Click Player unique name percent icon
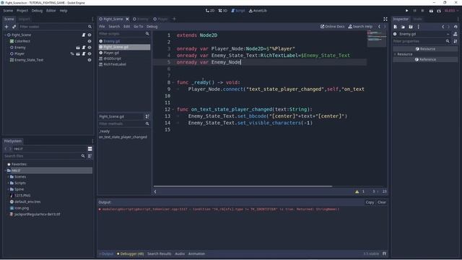The image size is (462, 260). click(72, 53)
